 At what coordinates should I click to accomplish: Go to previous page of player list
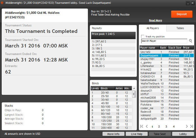click(x=147, y=126)
